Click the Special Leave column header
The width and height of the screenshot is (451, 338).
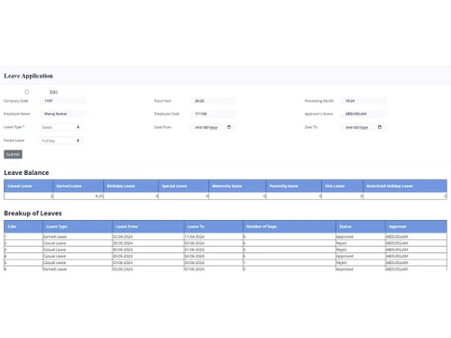pyautogui.click(x=183, y=186)
